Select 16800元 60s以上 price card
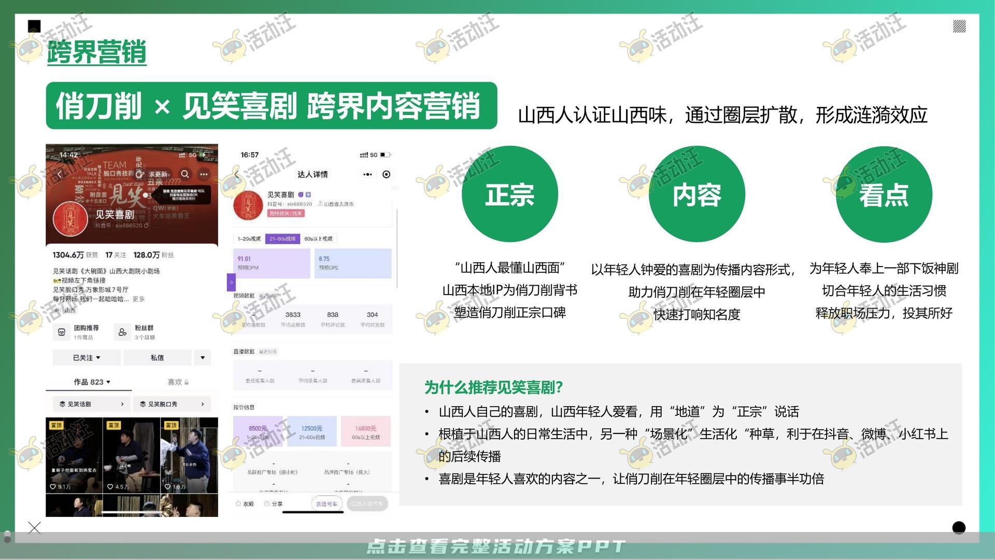995x560 pixels. [366, 431]
